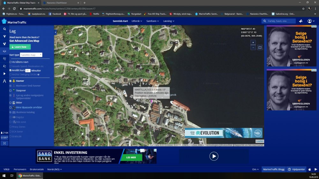Open the user account menu
The image size is (319, 179).
[x=311, y=21]
